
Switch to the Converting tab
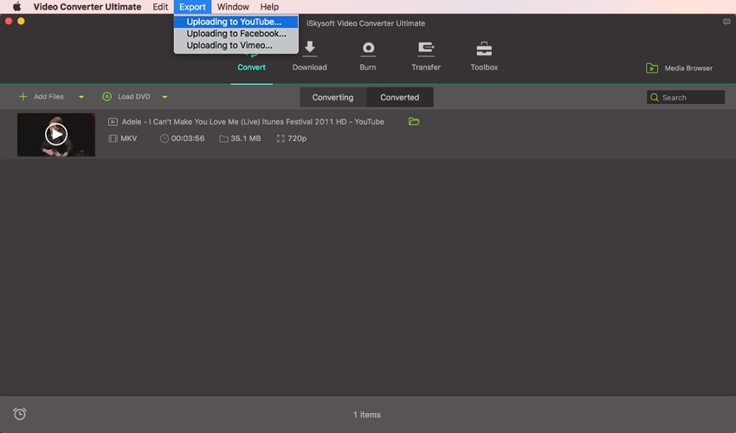coord(332,98)
